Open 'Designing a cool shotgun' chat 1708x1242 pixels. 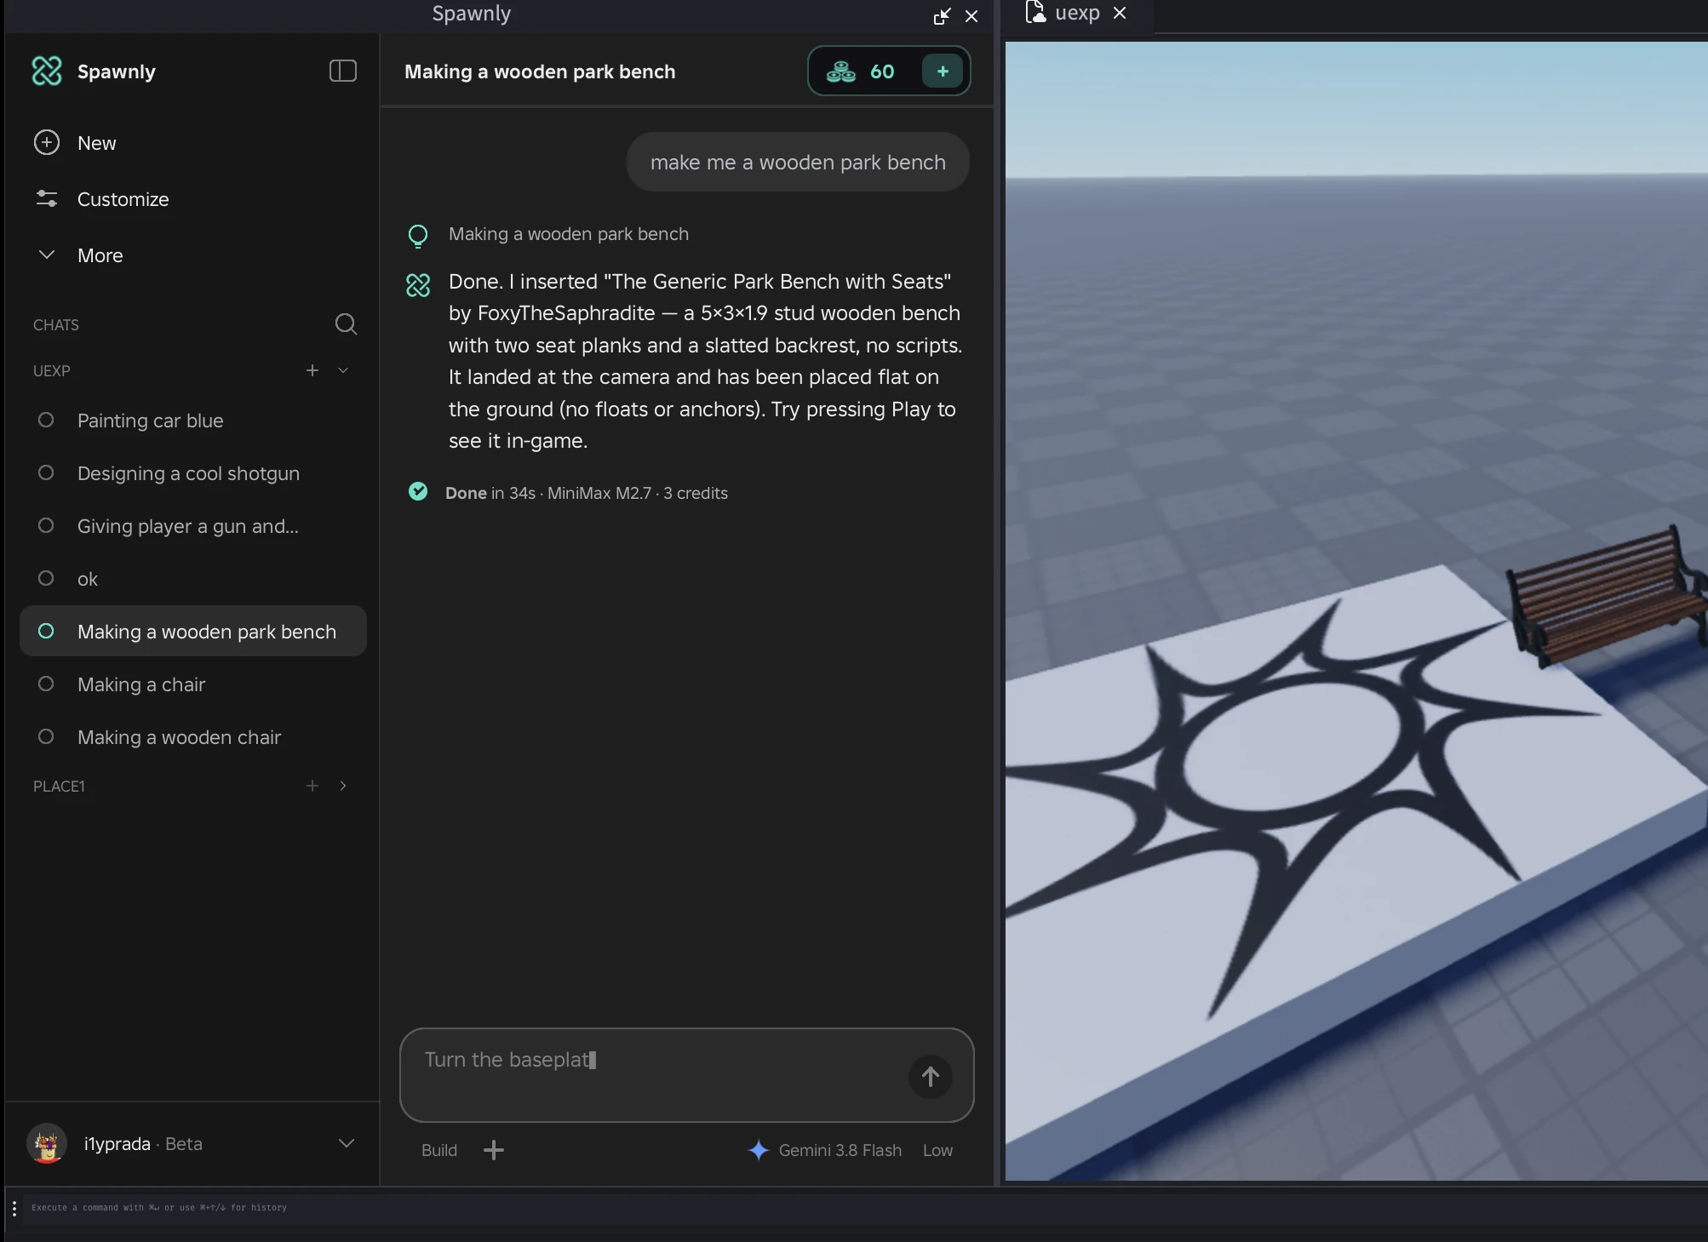193,473
